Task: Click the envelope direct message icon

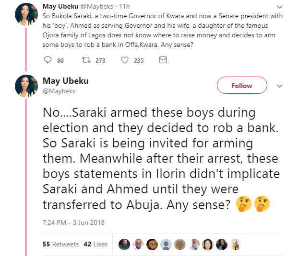Action: (x=163, y=61)
